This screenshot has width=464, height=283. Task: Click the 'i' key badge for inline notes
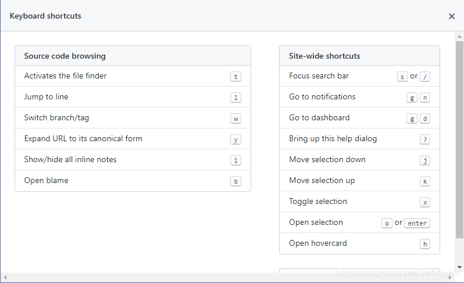pos(235,160)
